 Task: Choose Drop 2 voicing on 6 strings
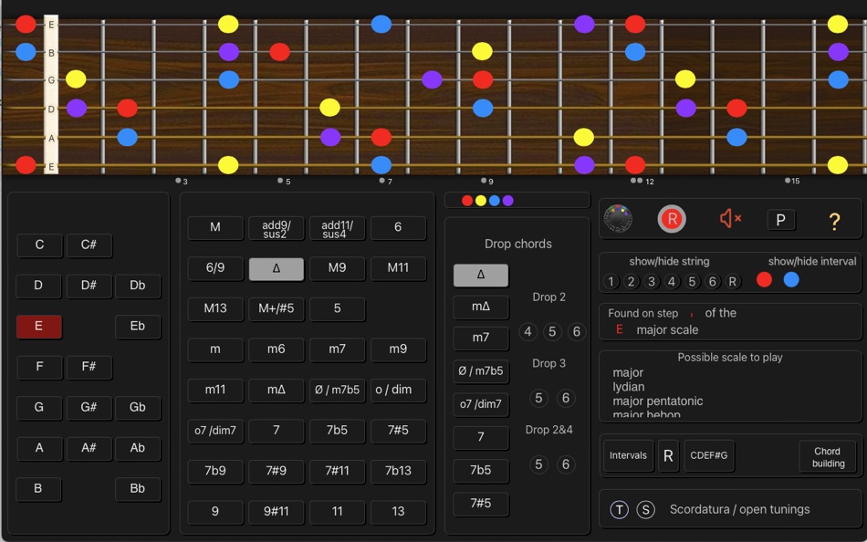(576, 332)
